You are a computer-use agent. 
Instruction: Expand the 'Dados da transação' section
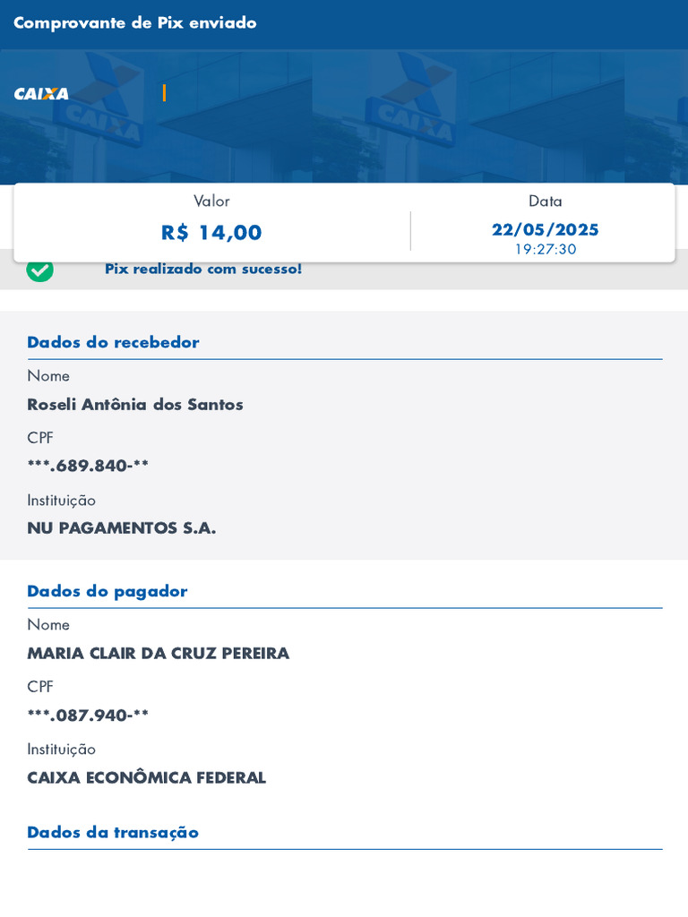(113, 832)
